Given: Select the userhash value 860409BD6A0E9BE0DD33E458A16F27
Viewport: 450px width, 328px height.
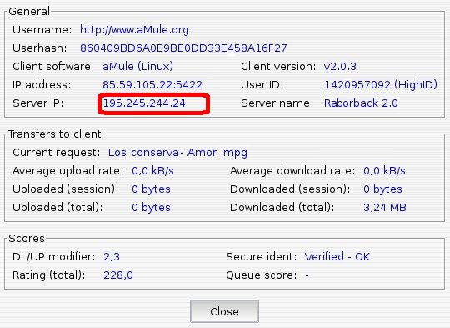Looking at the screenshot, I should (x=183, y=48).
